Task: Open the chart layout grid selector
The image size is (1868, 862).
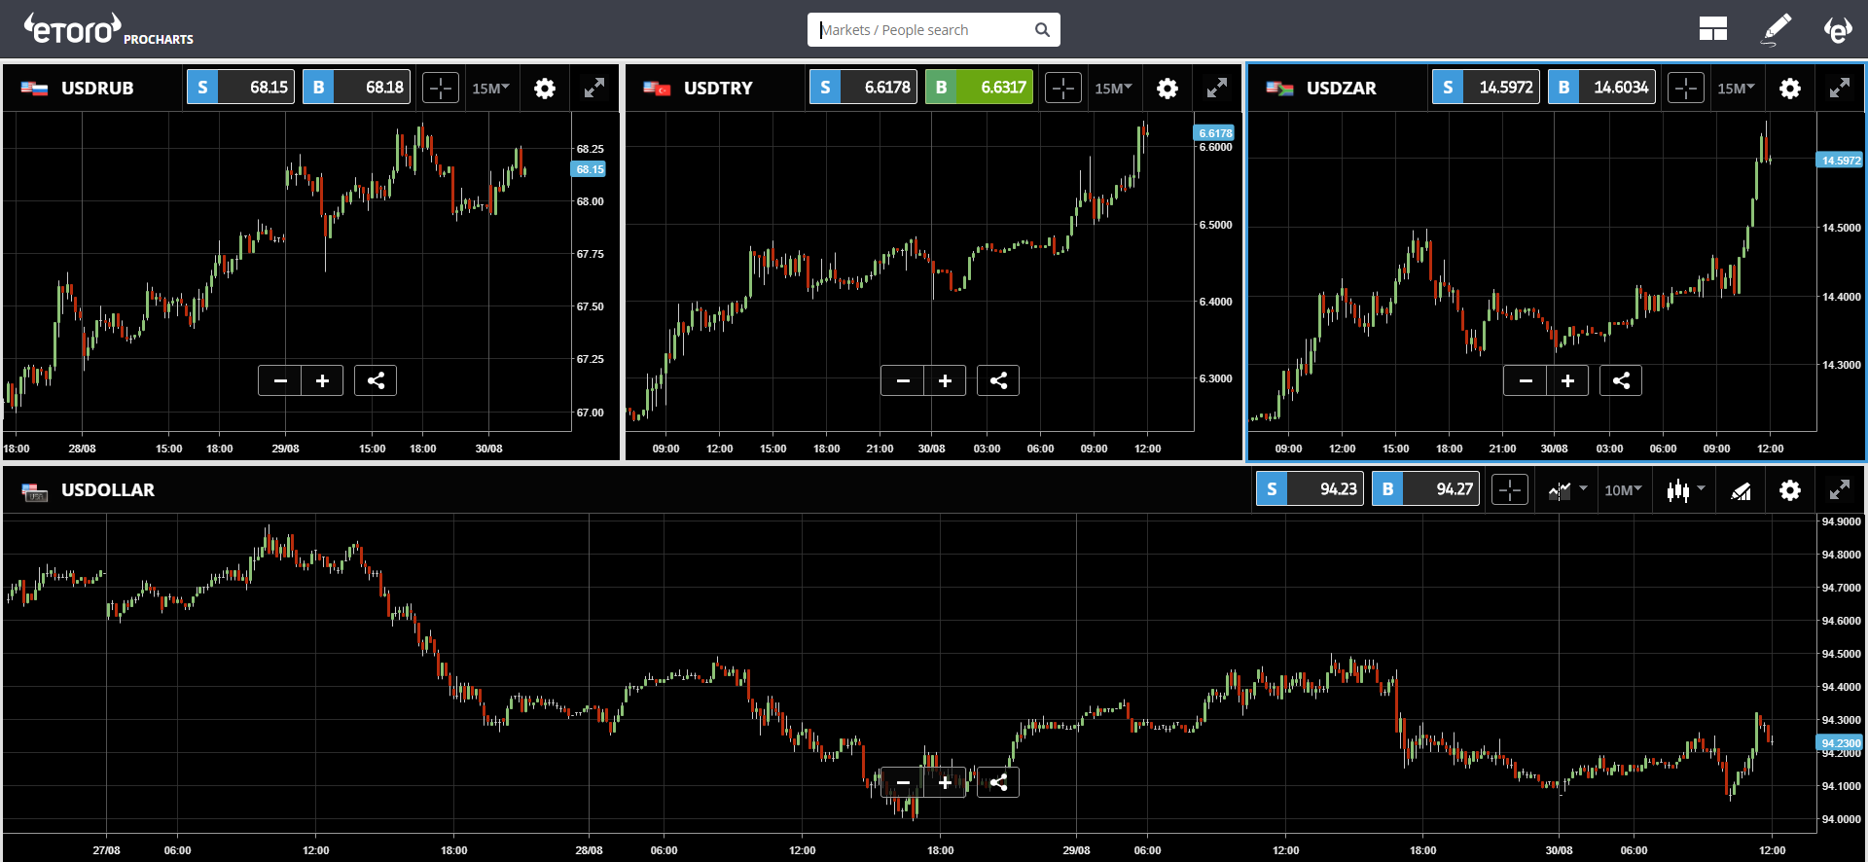Action: point(1712,29)
